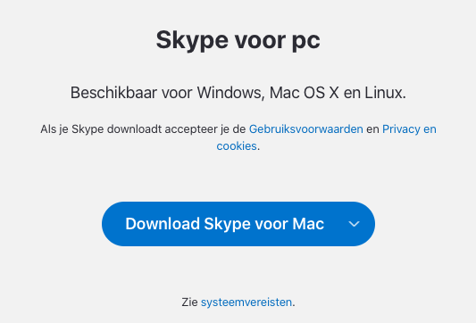476x323 pixels.
Task: Click 'Privacy en' link text
Action: (x=409, y=129)
